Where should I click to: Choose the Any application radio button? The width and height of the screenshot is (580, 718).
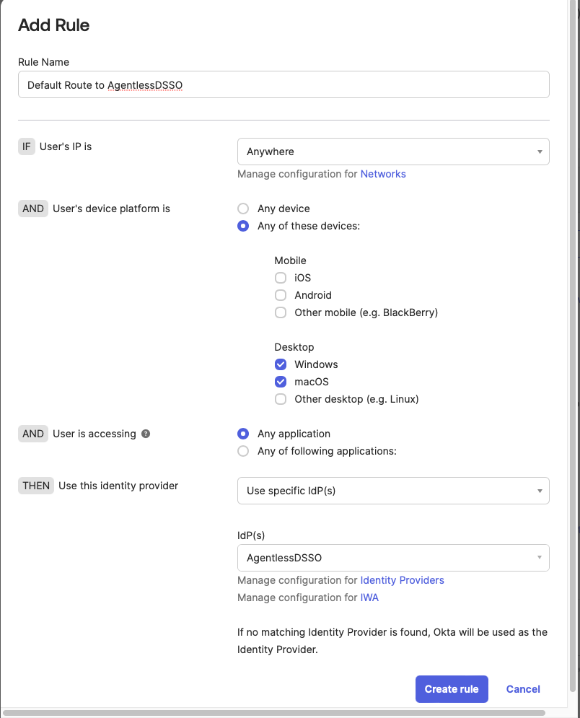pyautogui.click(x=243, y=434)
